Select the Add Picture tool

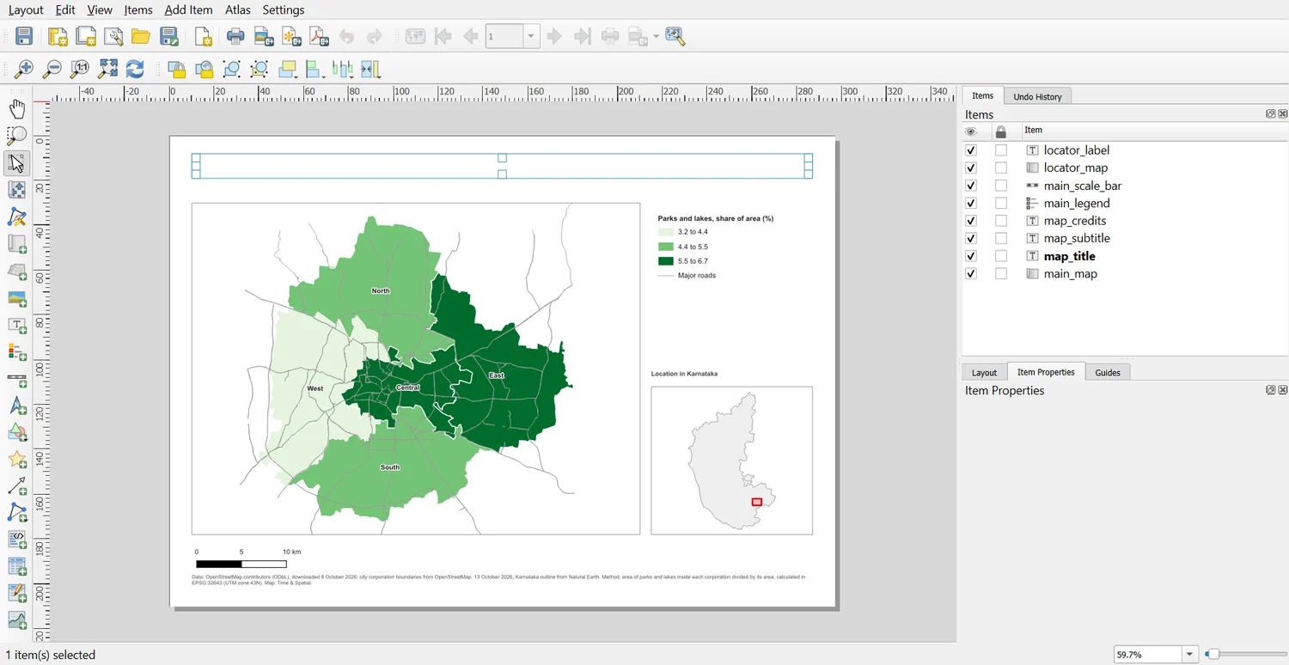[x=17, y=299]
